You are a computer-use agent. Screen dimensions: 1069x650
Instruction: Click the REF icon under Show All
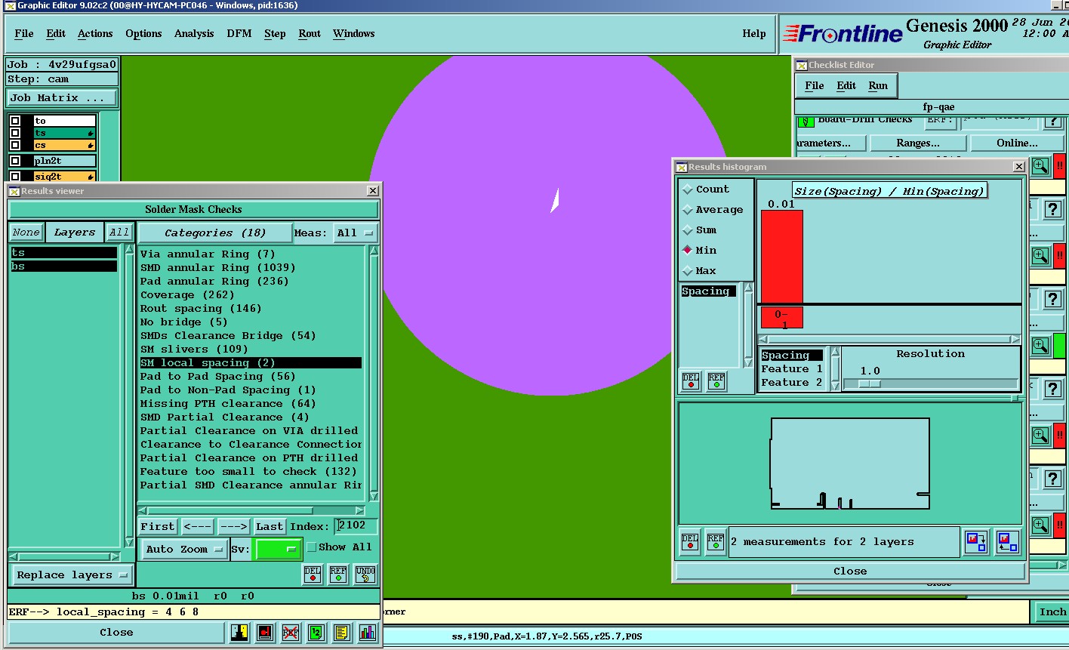coord(338,575)
